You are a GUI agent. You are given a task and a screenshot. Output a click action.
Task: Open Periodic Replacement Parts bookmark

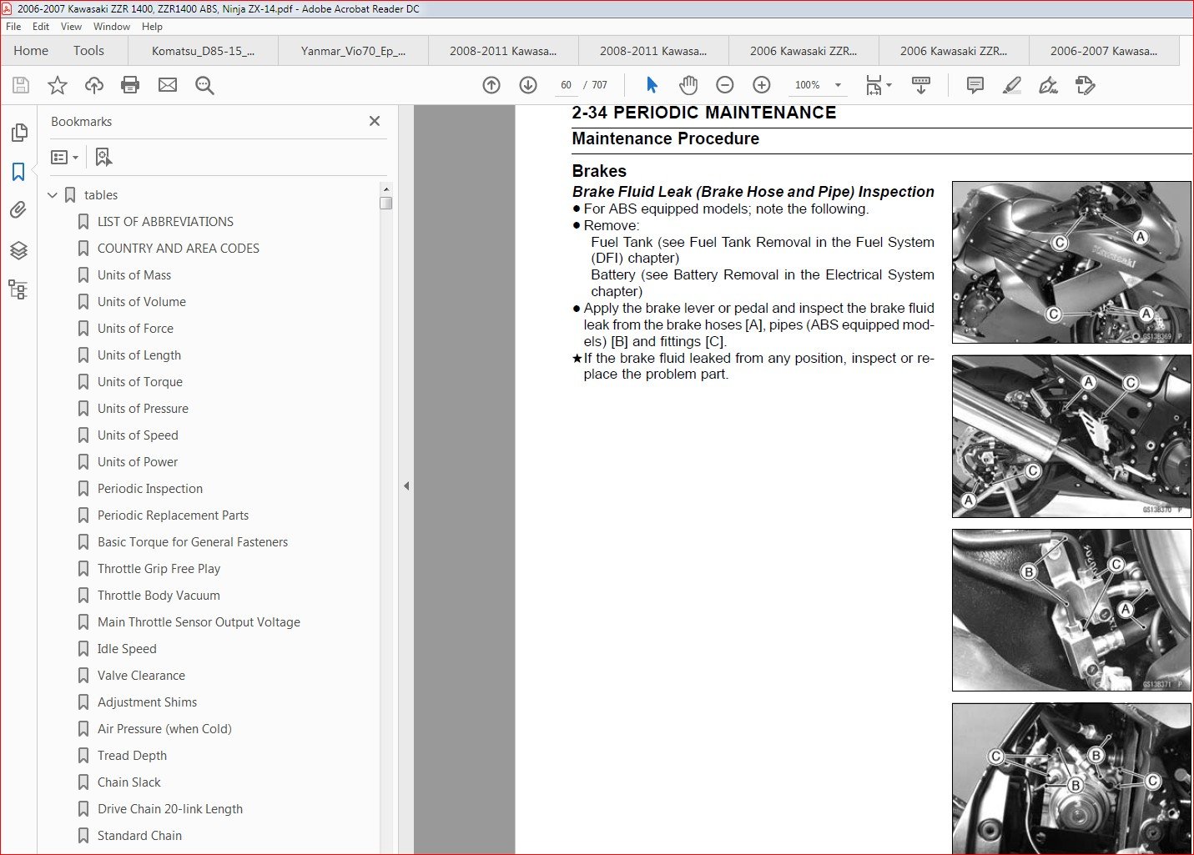(173, 516)
